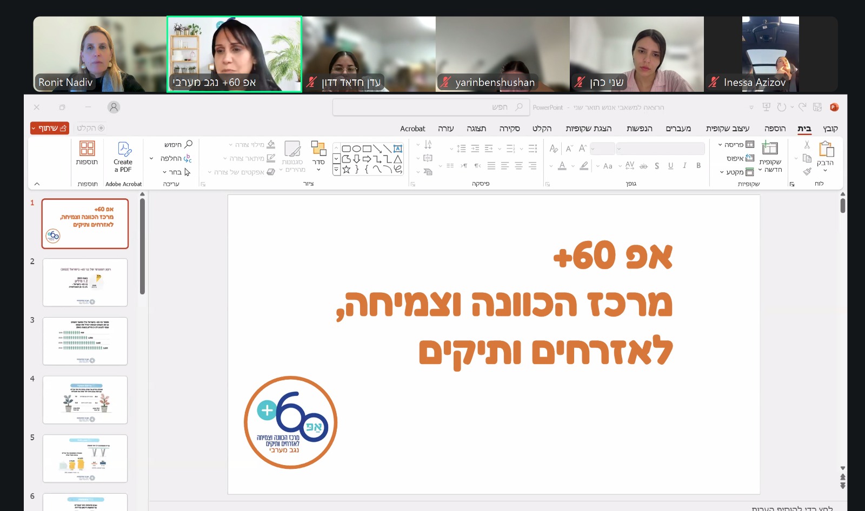
Task: Select the text box shape in shapes gallery
Action: (x=398, y=149)
